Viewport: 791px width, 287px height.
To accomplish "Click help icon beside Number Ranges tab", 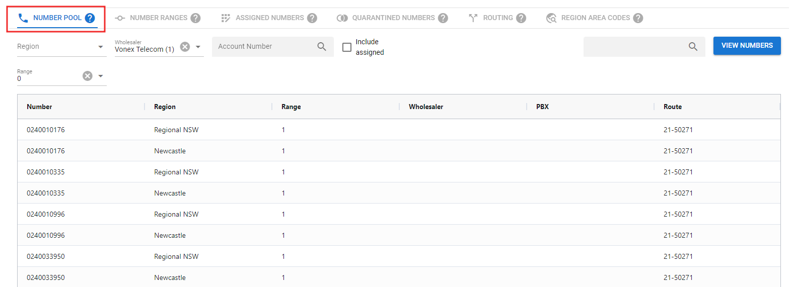I will coord(195,18).
